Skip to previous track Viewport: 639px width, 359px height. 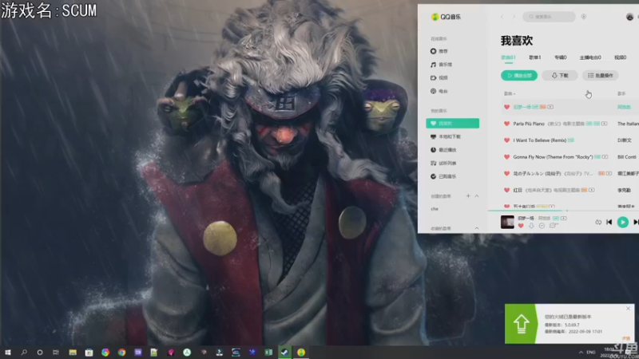[609, 223]
